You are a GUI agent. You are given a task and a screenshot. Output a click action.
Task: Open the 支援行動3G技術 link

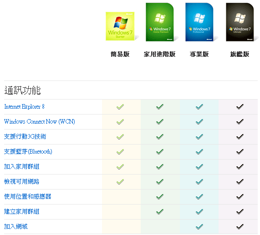(x=25, y=136)
